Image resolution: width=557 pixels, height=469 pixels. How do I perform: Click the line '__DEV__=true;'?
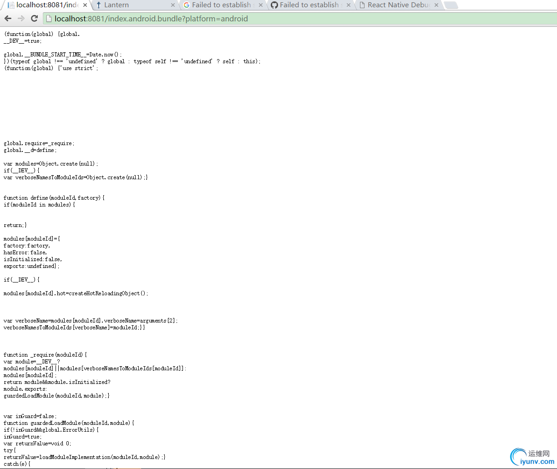coord(23,41)
